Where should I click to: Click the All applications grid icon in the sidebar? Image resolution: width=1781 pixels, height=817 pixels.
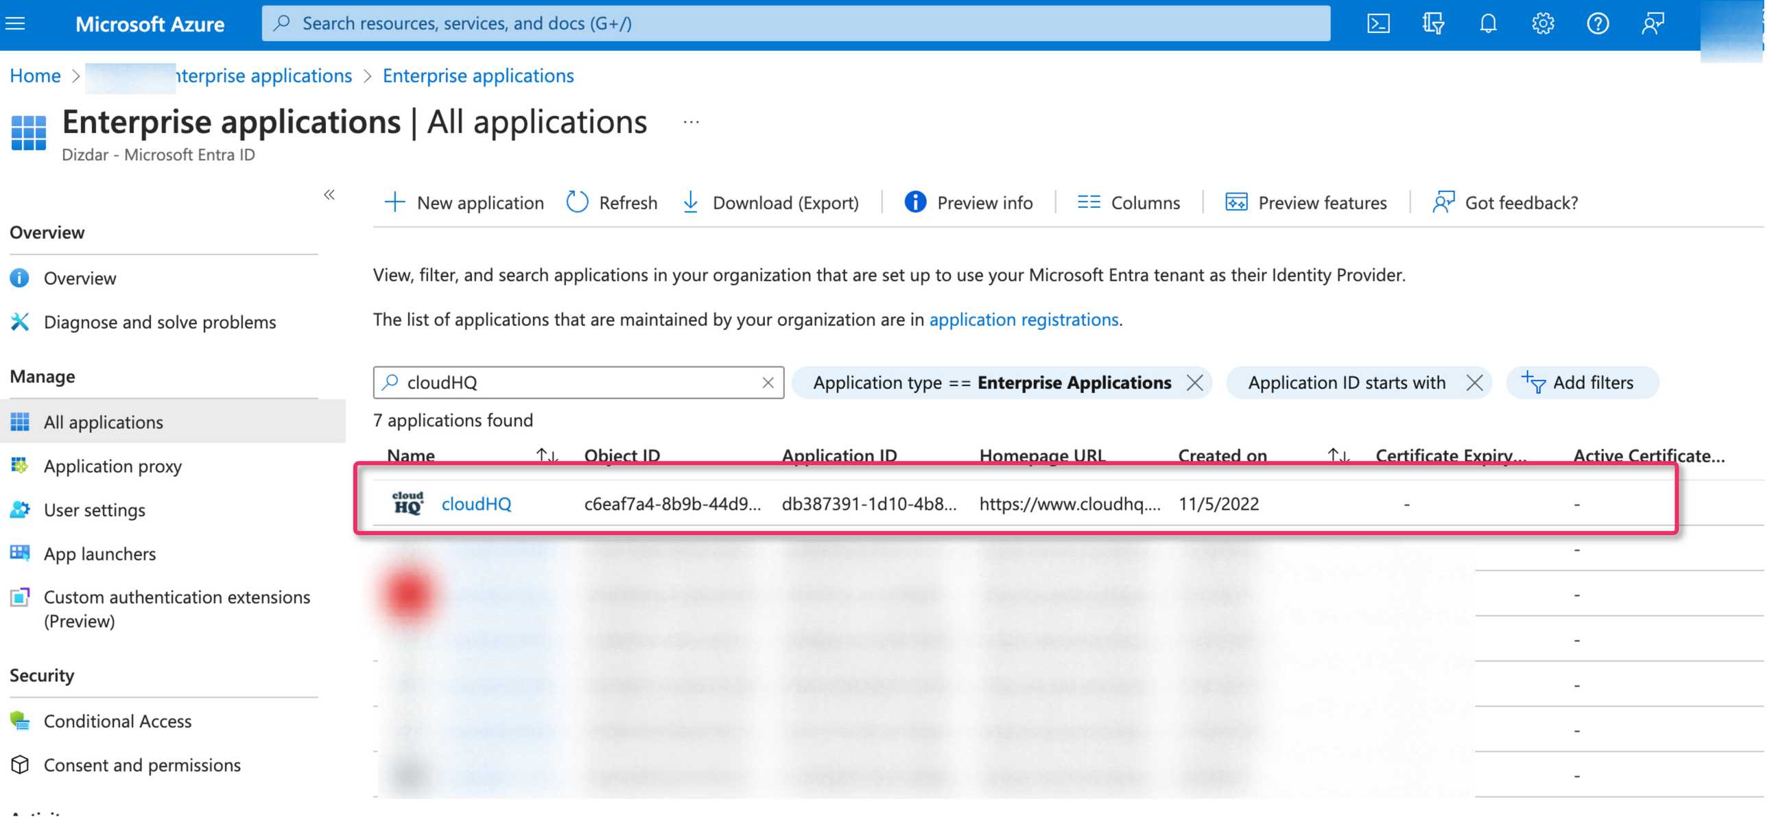click(x=19, y=422)
